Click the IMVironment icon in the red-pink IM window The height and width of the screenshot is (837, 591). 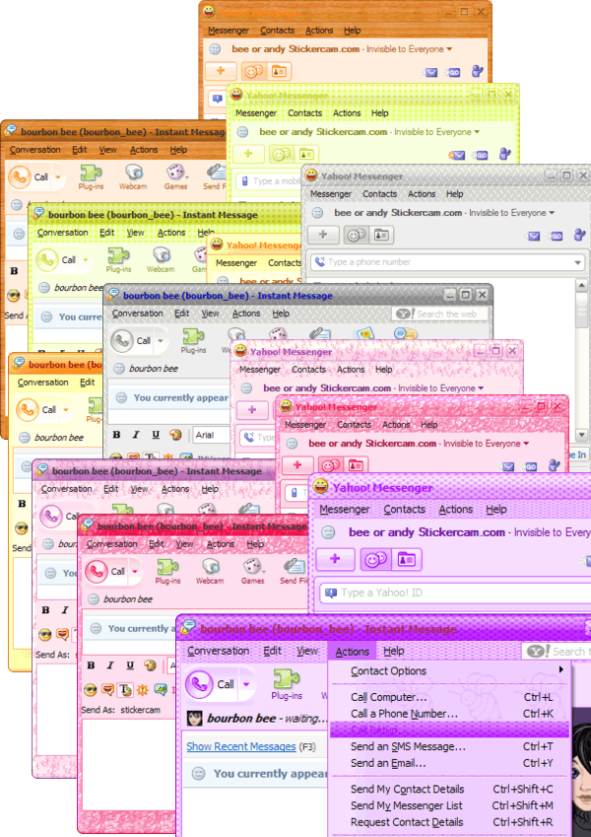point(160,690)
